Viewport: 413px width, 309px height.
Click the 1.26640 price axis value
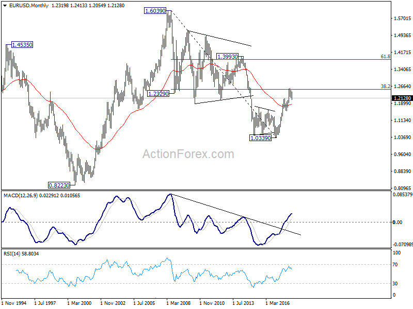coord(402,87)
